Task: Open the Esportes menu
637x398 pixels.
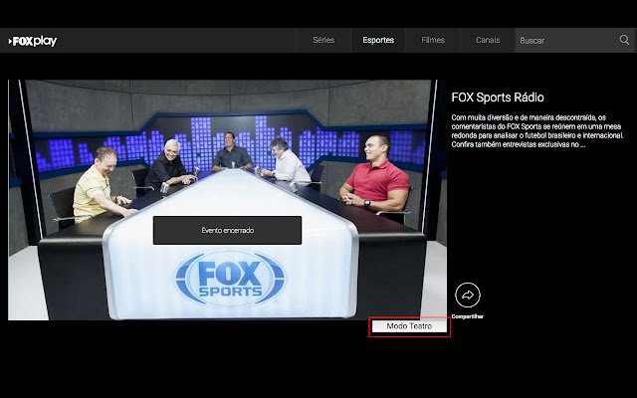Action: [378, 40]
